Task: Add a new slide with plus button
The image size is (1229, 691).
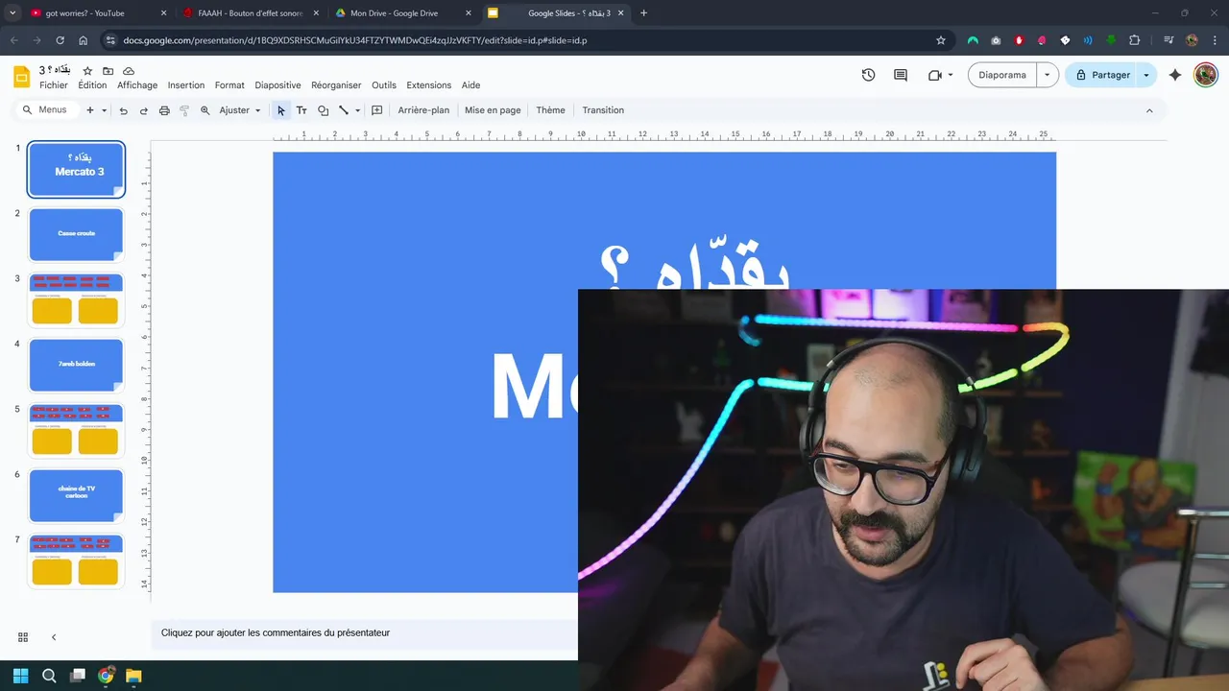Action: (90, 110)
